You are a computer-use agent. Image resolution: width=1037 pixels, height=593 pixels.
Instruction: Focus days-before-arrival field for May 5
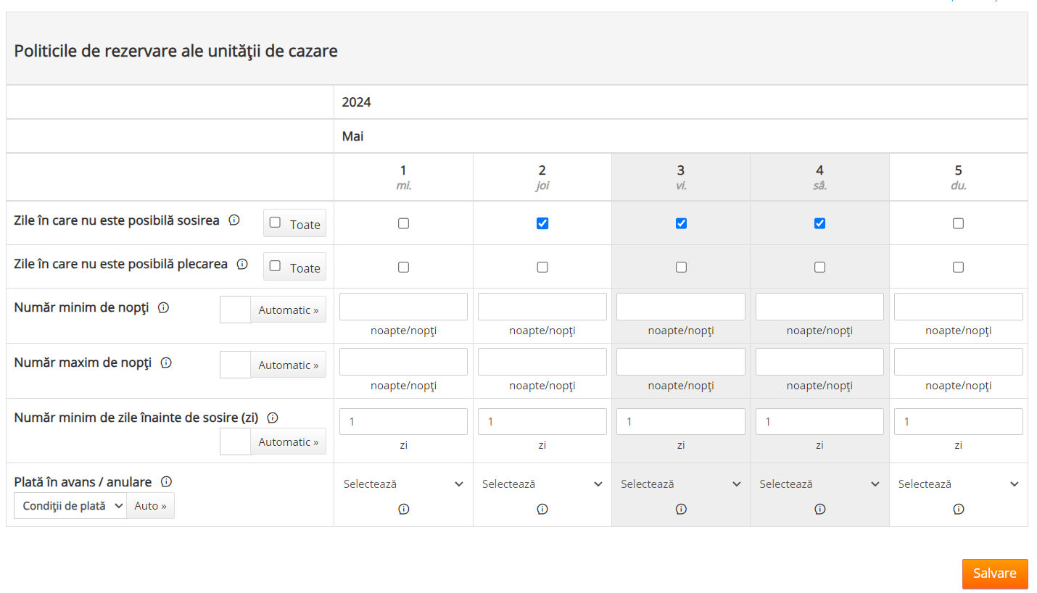click(958, 421)
